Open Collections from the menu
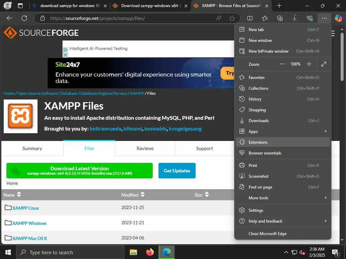Image resolution: width=346 pixels, height=259 pixels. click(283, 88)
